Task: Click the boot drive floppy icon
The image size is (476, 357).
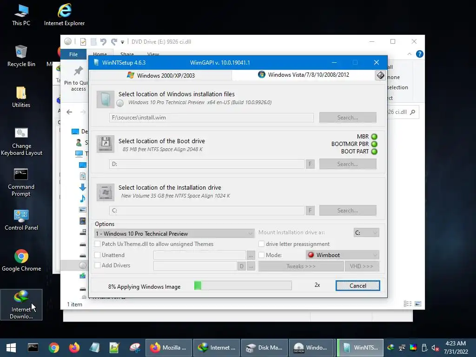Action: pos(106,144)
